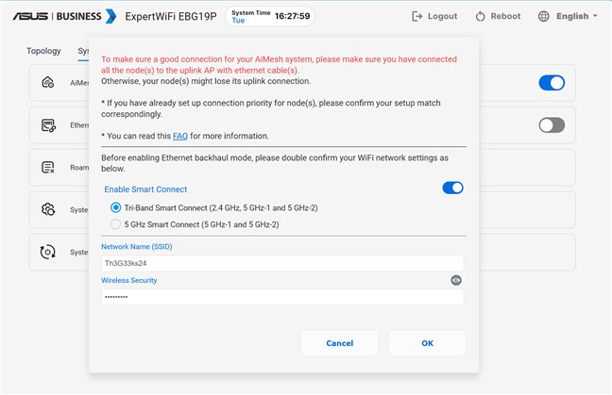Toggle the AiMesh switch off
This screenshot has height=395, width=612.
point(552,83)
